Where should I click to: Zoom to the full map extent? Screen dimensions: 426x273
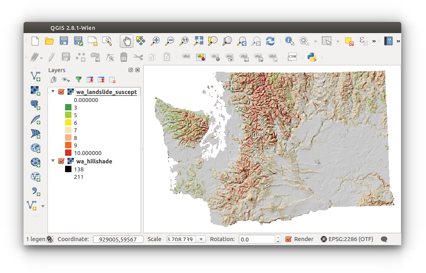point(198,41)
